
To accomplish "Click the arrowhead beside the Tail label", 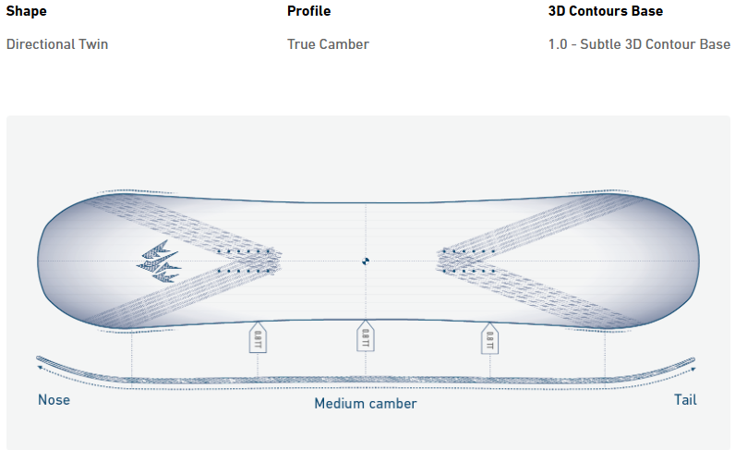I will click(693, 370).
